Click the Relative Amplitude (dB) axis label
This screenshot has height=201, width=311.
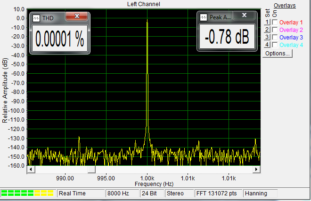click(5, 90)
